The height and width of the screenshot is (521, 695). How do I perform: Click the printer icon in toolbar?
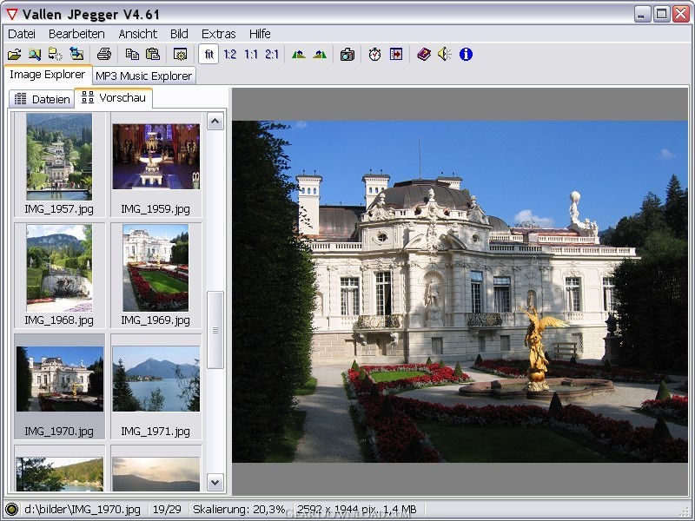coord(103,54)
